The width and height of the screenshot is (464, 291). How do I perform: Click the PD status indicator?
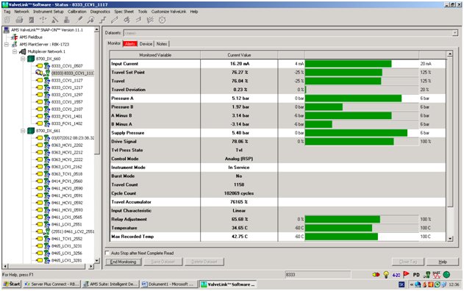click(416, 275)
